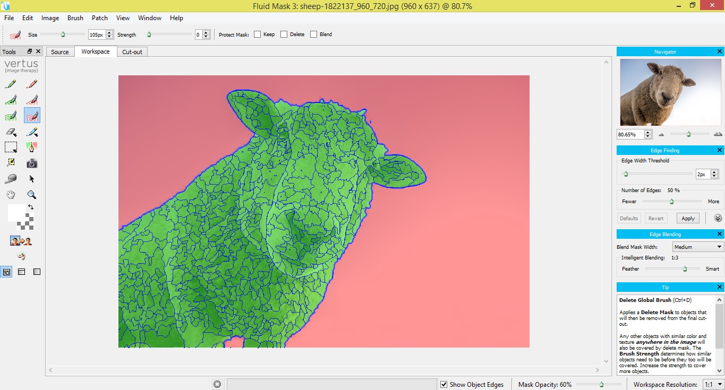Select the gray smudge blob tool
This screenshot has height=390, width=725.
coord(11,179)
